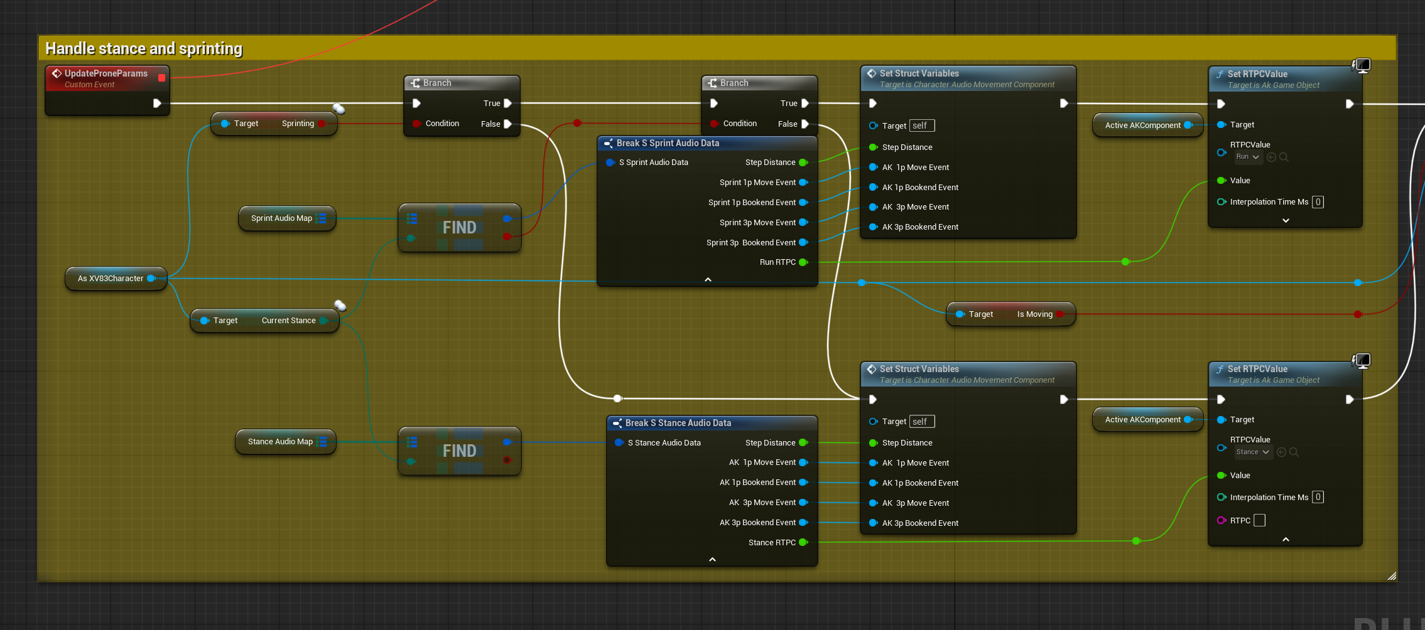Open the Stance RTPCValue dropdown

[x=1253, y=452]
